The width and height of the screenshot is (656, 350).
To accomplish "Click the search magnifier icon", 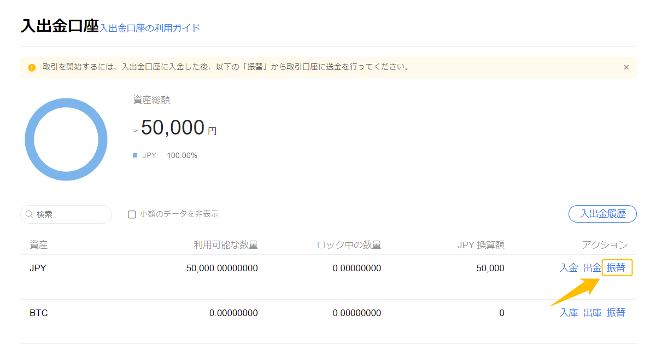I will coord(30,214).
